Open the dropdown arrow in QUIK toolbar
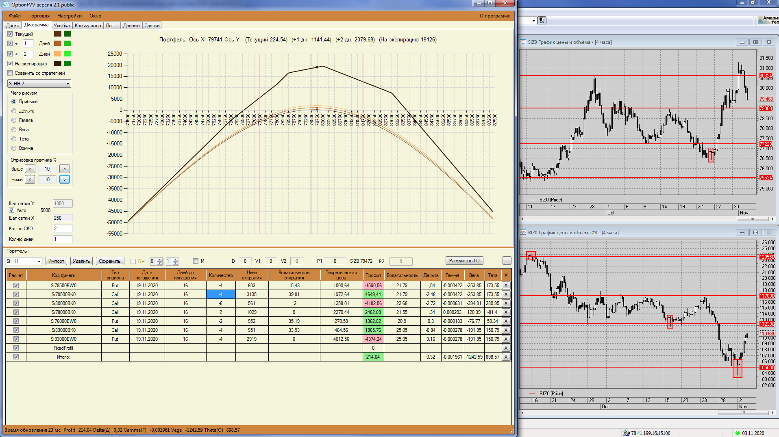 [x=533, y=20]
